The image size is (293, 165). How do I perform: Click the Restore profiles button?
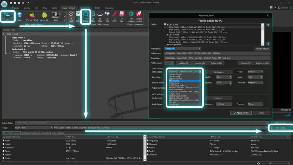(x=262, y=63)
